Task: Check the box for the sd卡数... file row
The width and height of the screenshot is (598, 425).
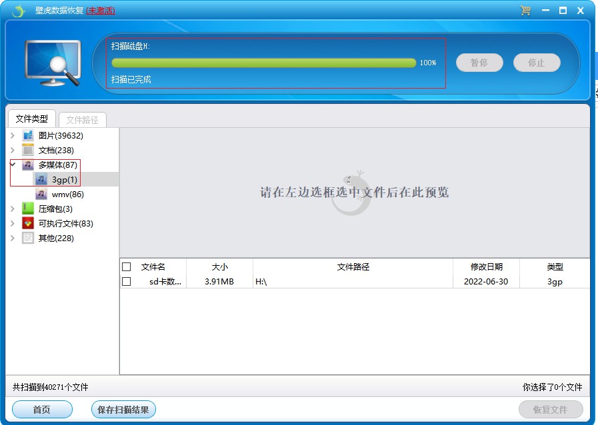Action: coord(126,281)
